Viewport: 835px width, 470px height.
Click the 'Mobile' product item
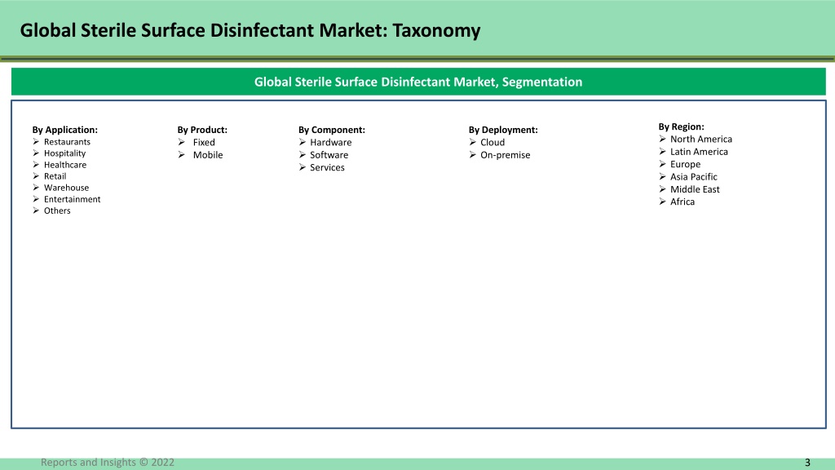point(208,155)
